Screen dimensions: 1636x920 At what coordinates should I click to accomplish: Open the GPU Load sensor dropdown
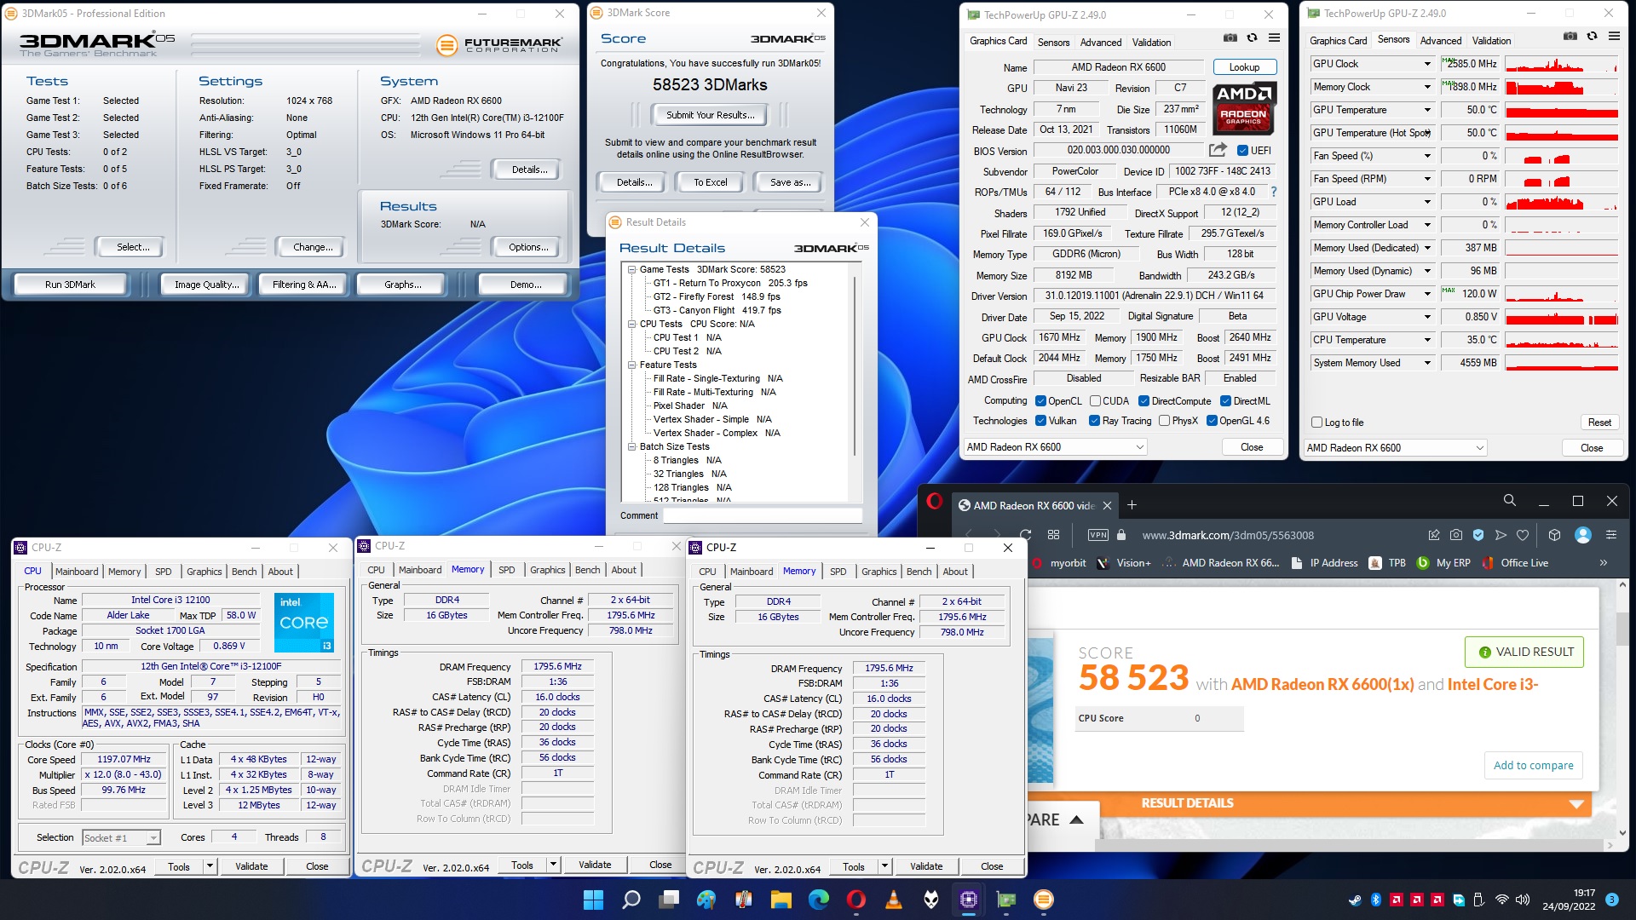[x=1427, y=202]
